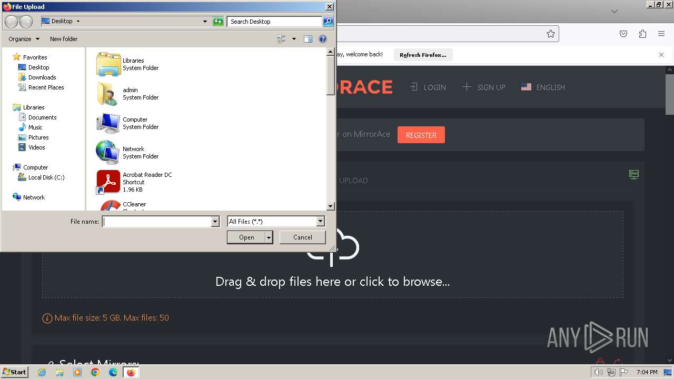Click the change view icon

pyautogui.click(x=281, y=39)
